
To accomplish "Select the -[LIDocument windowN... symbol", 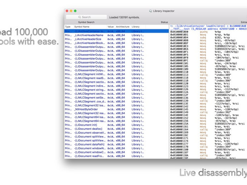I will click(x=117, y=148).
